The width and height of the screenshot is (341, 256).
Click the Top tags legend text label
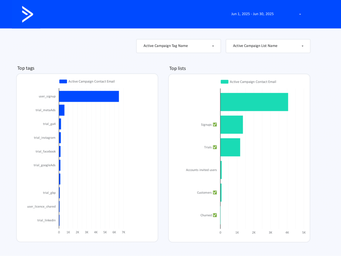[92, 81]
